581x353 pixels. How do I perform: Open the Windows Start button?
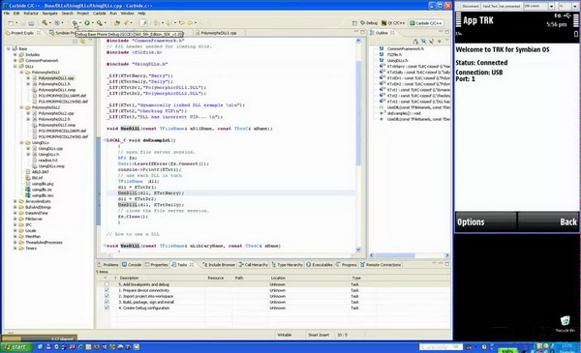15,347
